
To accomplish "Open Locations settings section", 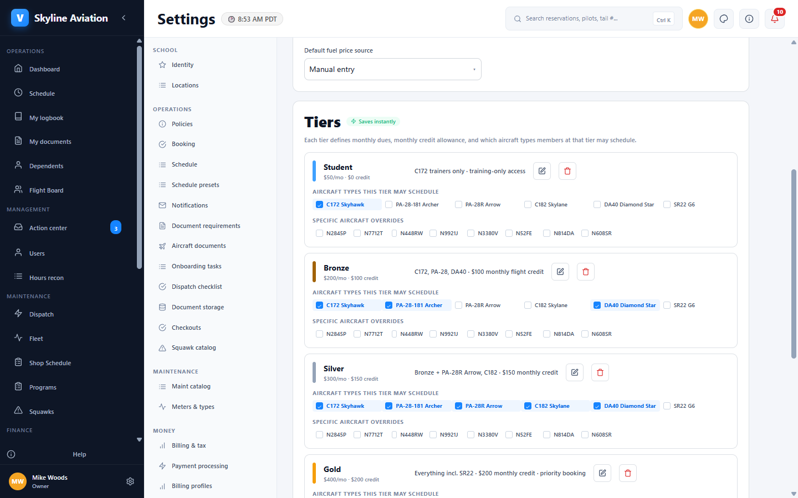I will [x=211, y=85].
